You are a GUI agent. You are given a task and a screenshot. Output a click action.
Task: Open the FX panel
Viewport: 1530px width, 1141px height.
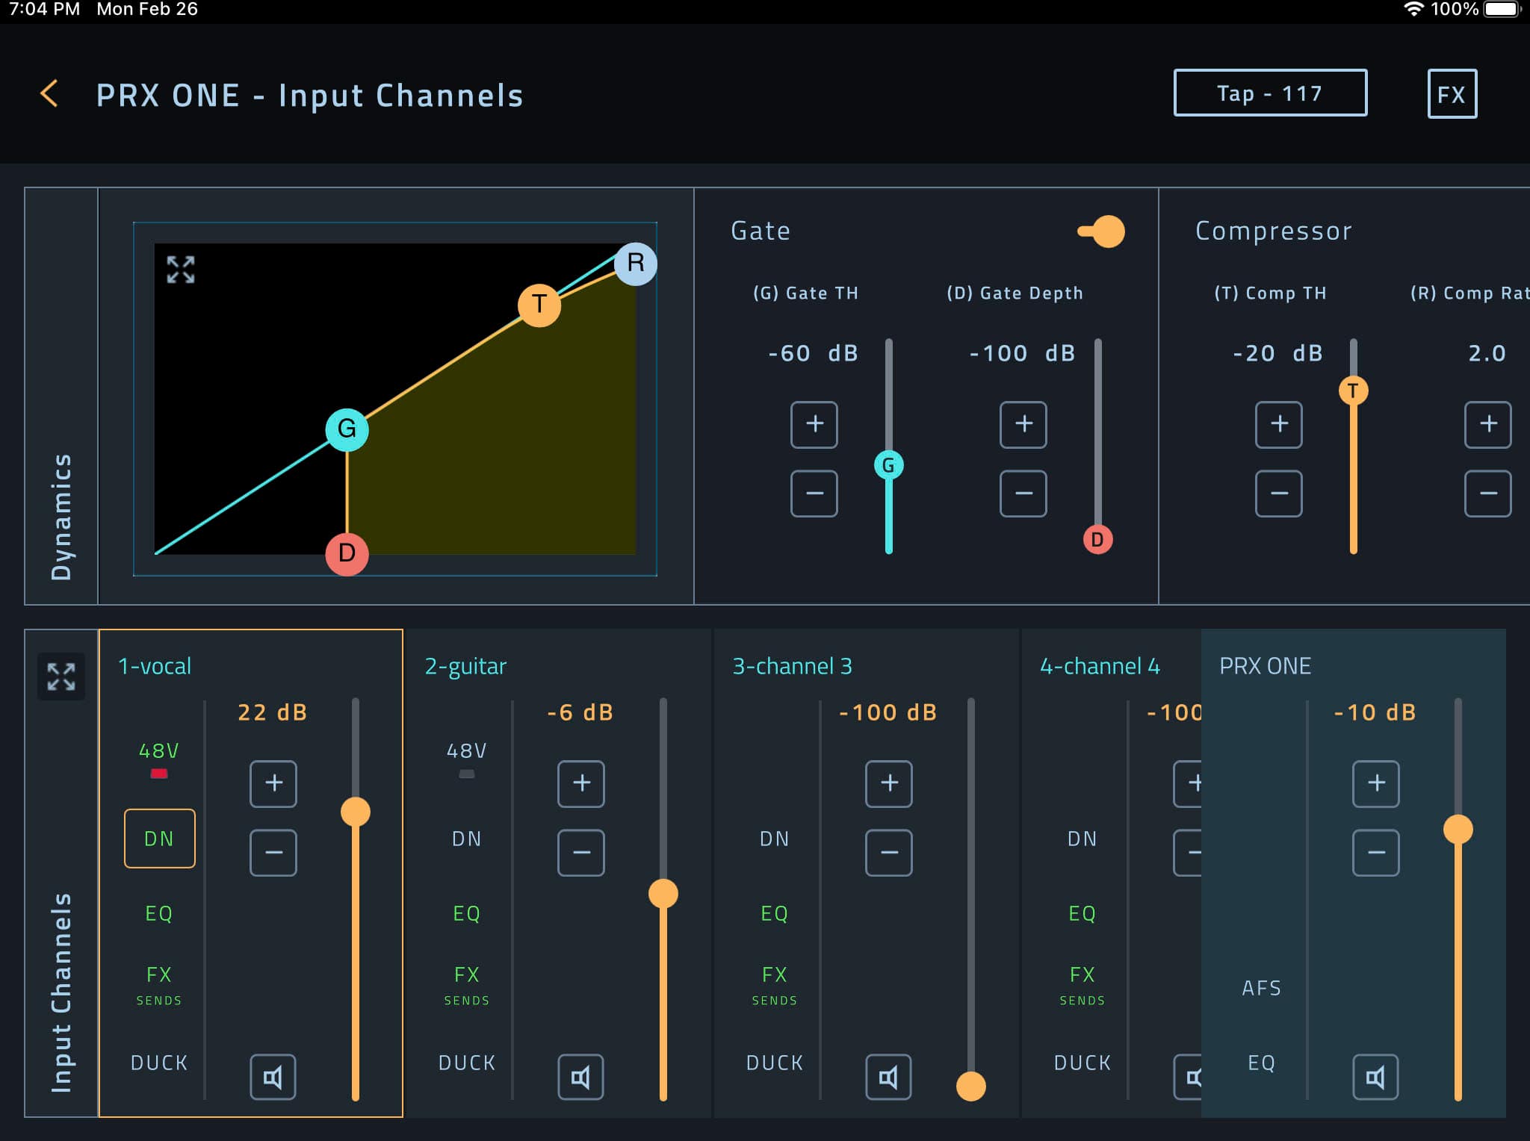pyautogui.click(x=1451, y=93)
